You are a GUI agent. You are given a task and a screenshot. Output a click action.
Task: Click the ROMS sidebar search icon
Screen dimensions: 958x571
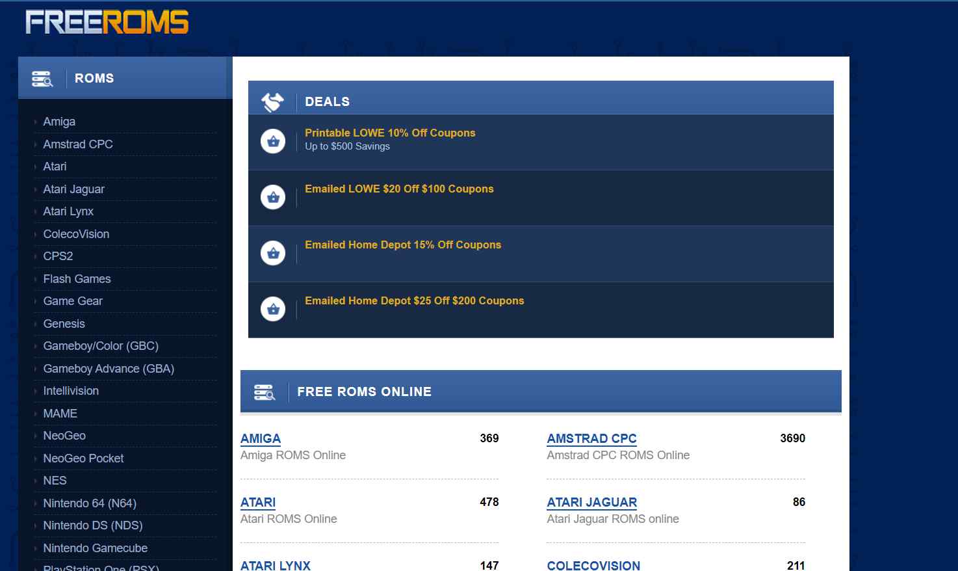pos(42,79)
